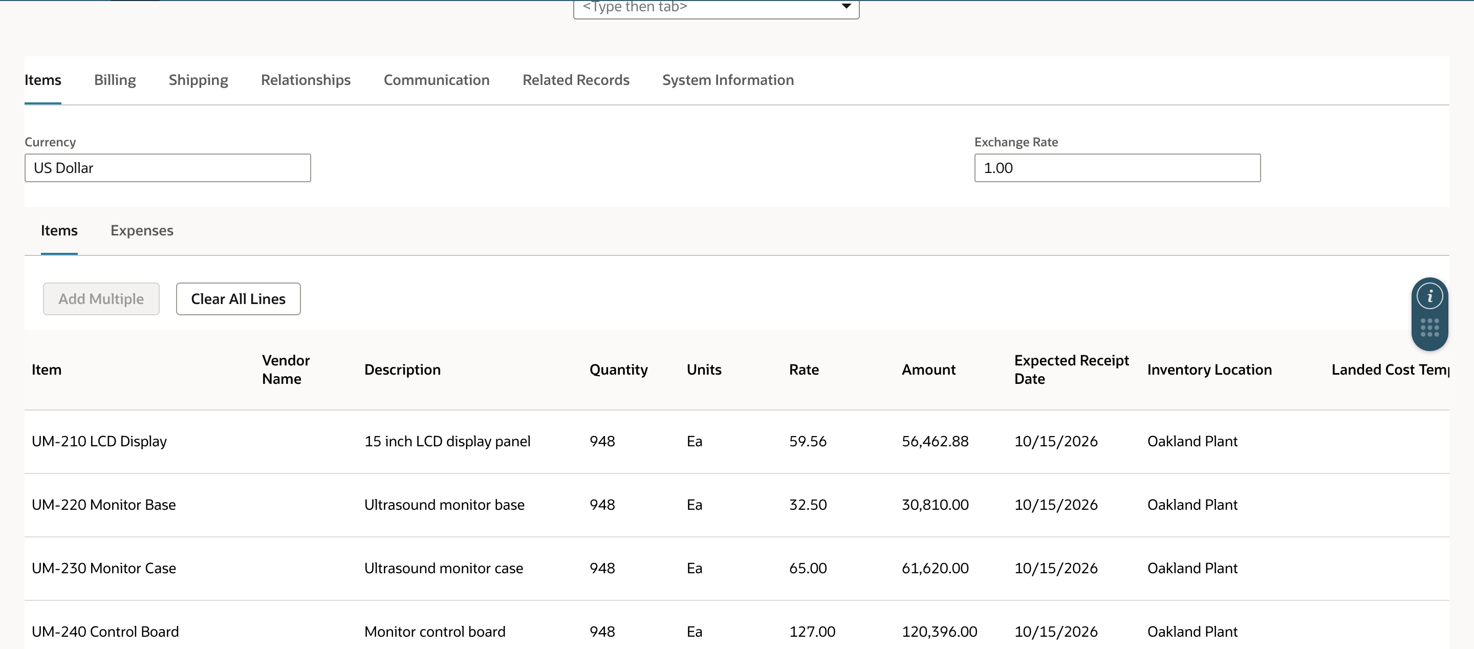
Task: Select the top-level Items tab
Action: 43,80
